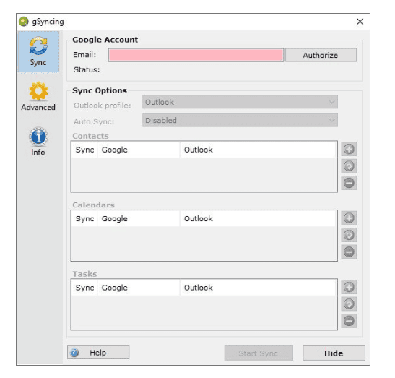The width and height of the screenshot is (395, 378).
Task: Click Sync column header in Tasks table
Action: pos(84,288)
